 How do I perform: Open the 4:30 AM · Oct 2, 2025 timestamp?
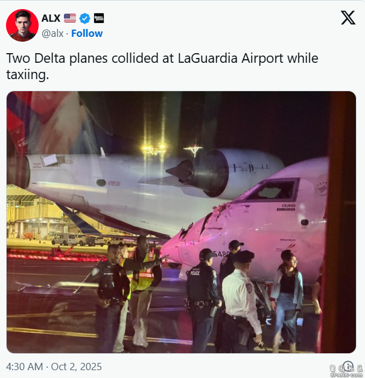tap(54, 367)
